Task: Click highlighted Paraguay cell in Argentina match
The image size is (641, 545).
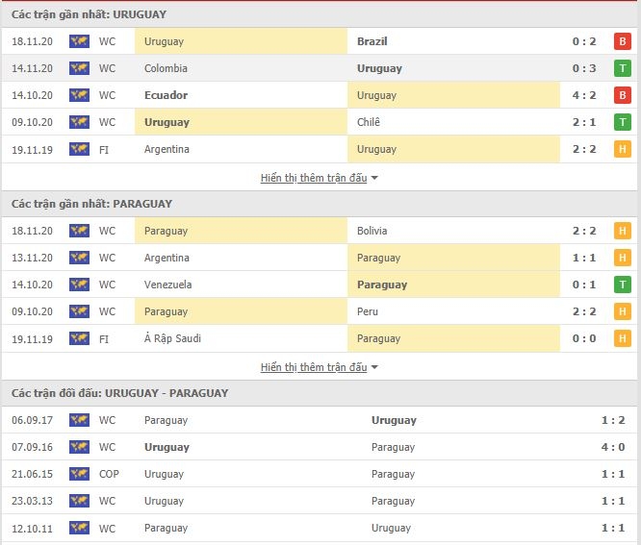Action: point(453,258)
